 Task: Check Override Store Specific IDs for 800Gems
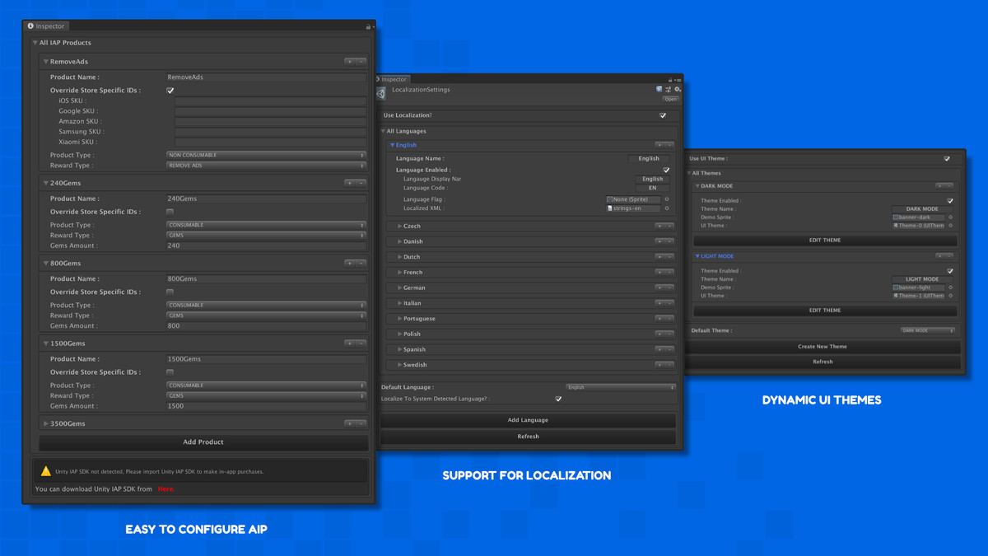tap(170, 292)
